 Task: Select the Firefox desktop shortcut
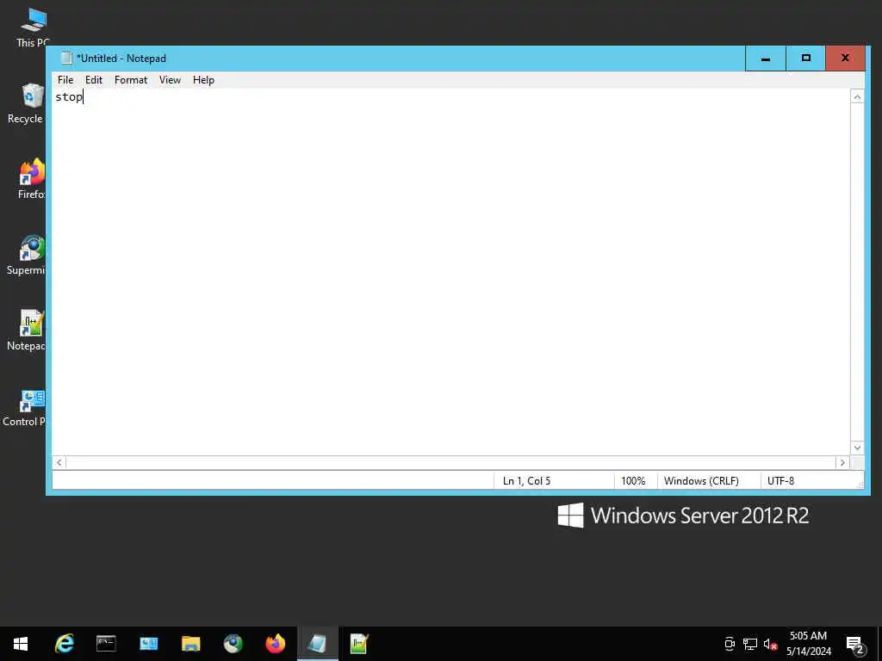[32, 179]
